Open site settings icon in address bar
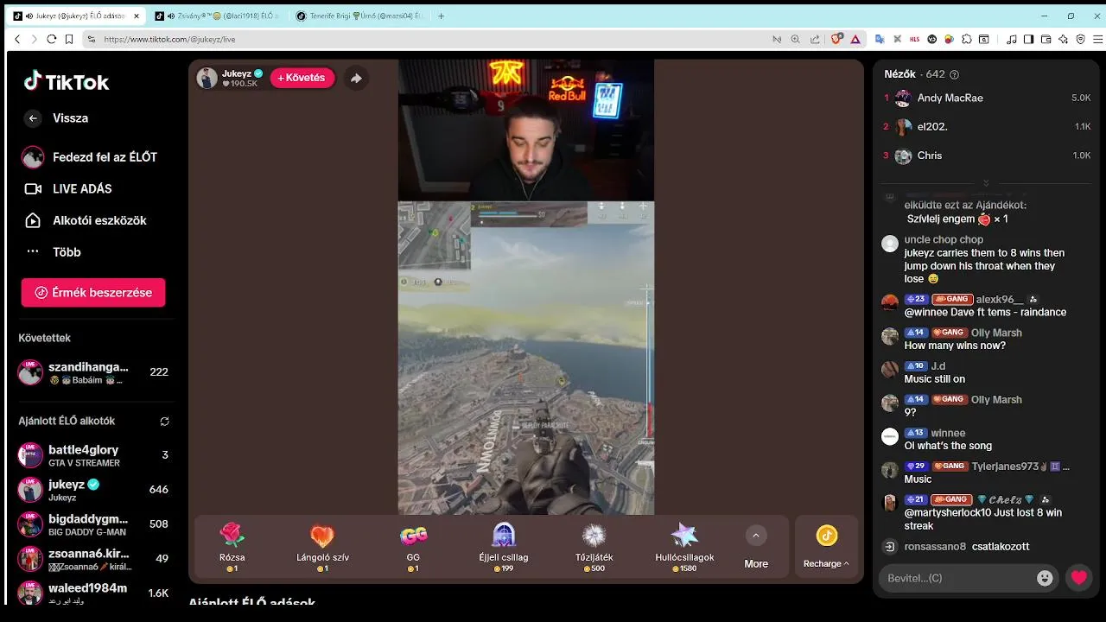1106x622 pixels. point(91,39)
